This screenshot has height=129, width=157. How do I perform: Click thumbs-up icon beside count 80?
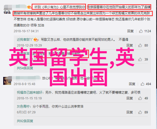coord(140,45)
